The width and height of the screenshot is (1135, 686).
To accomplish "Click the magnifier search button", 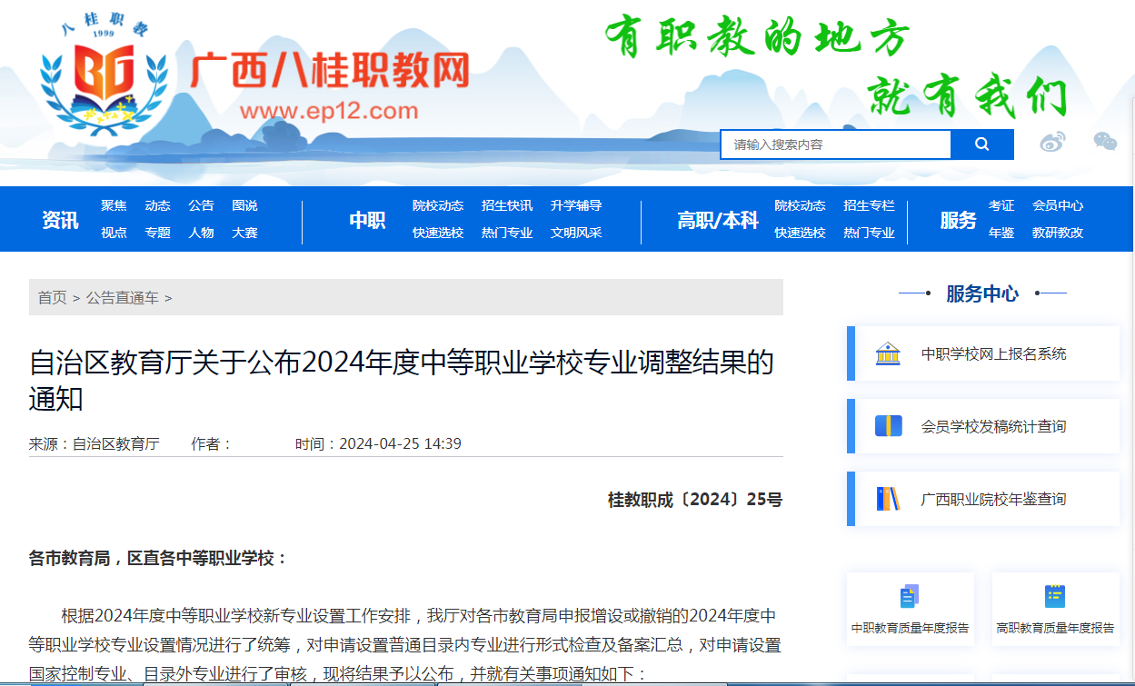I will [x=981, y=144].
